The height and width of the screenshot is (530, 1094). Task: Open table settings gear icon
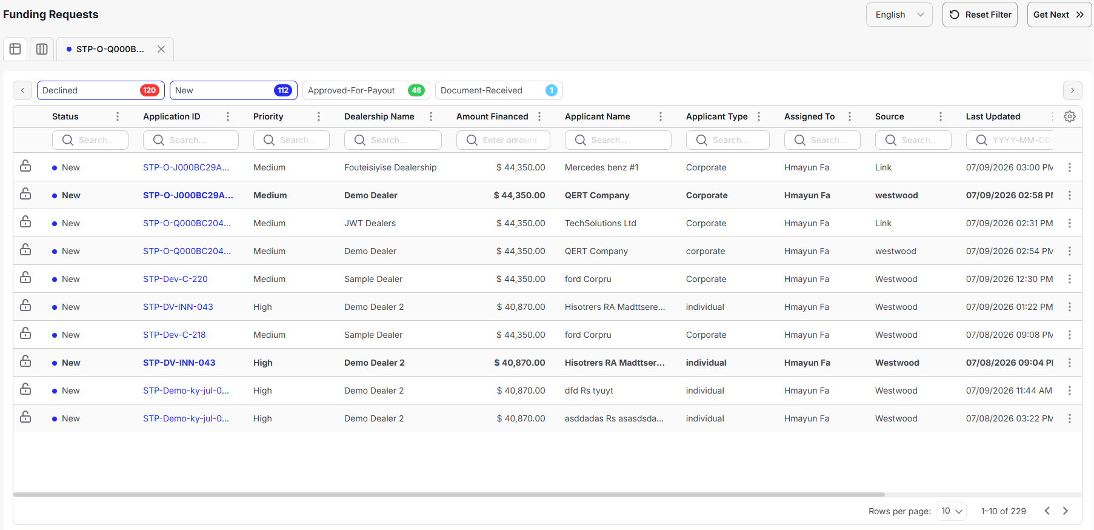[1070, 116]
